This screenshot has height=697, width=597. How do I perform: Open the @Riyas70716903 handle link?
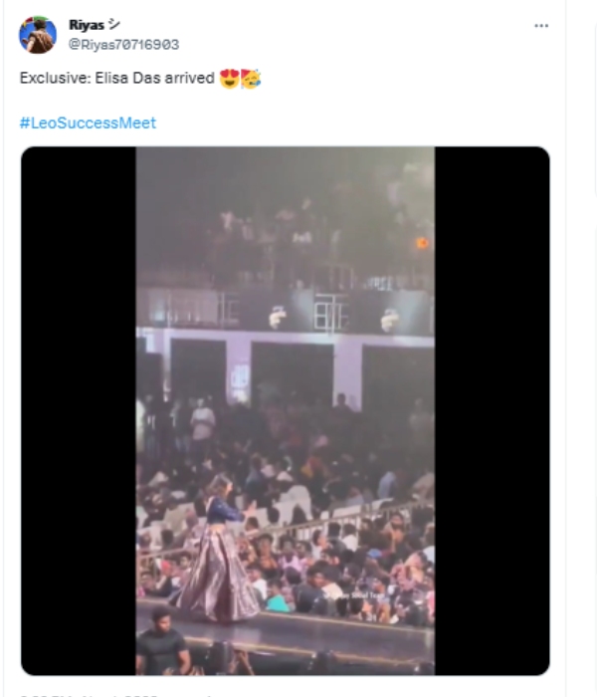123,45
